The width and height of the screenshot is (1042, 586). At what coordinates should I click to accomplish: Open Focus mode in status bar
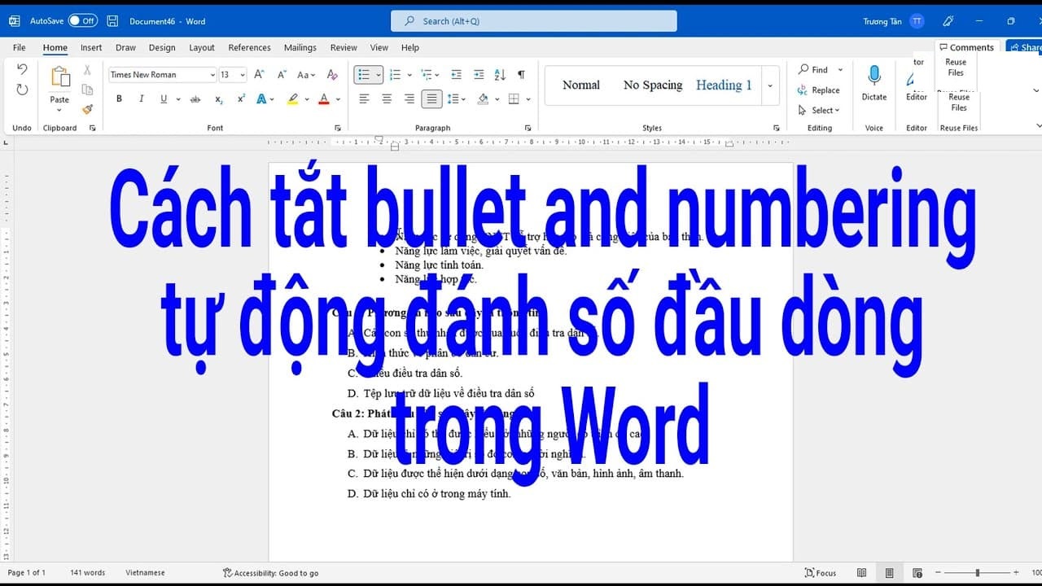tap(821, 573)
